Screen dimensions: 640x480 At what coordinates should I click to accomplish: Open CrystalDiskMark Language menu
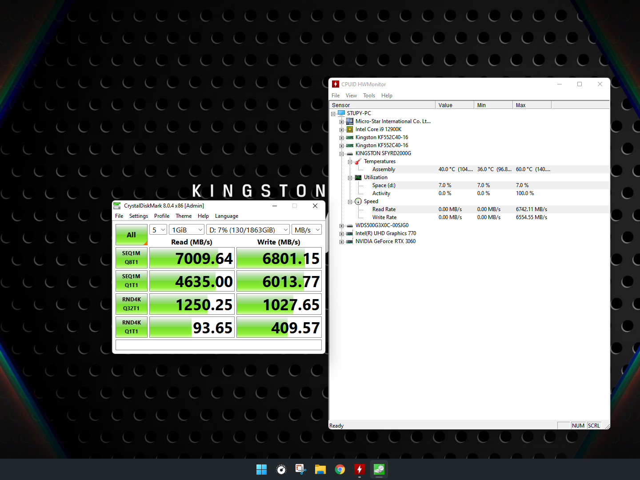click(x=227, y=216)
